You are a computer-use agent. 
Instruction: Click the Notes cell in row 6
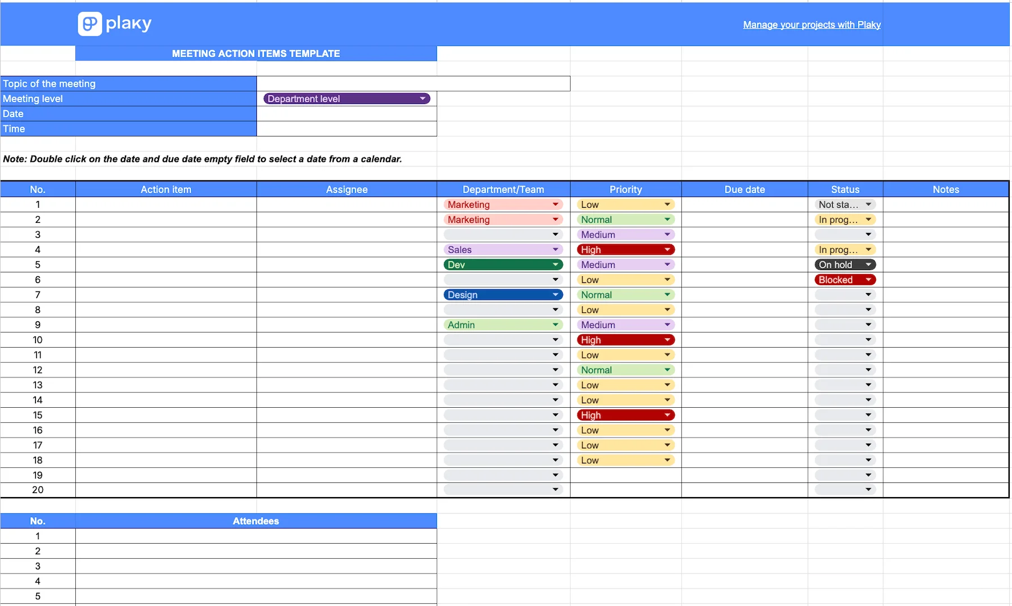pos(946,280)
